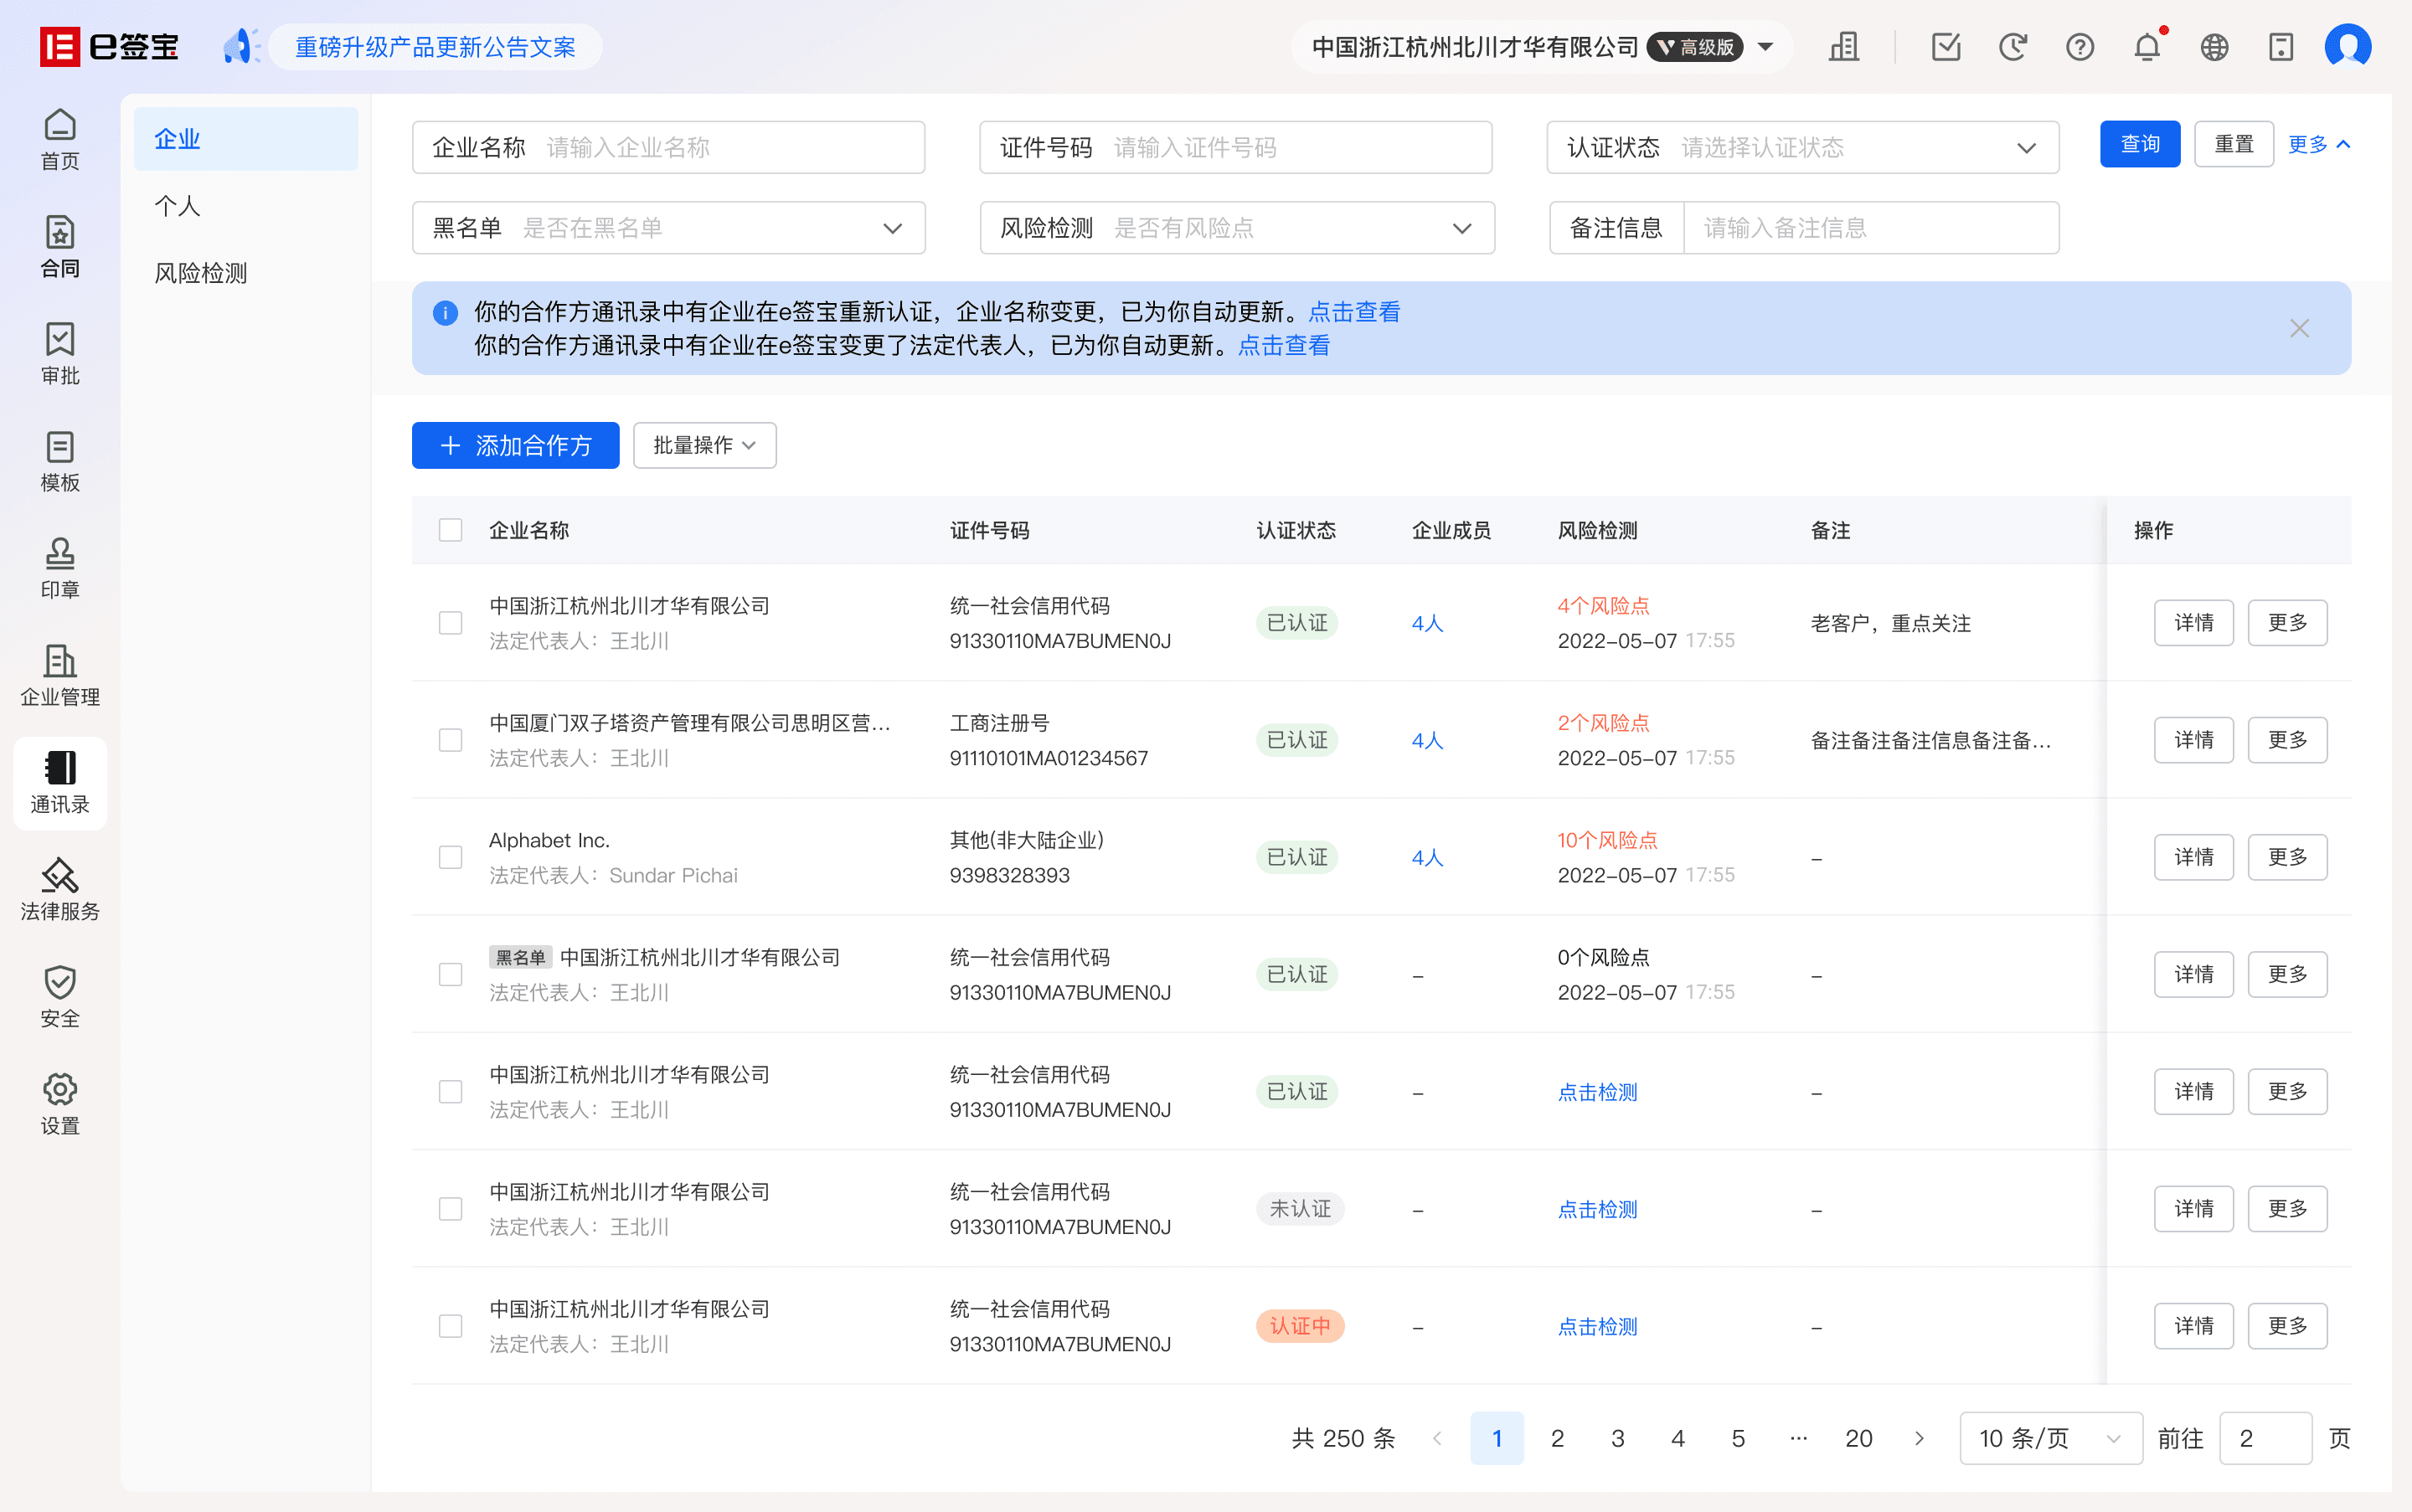Toggle the select-all checkbox in table header
Viewport: 2412px width, 1512px height.
(x=451, y=530)
